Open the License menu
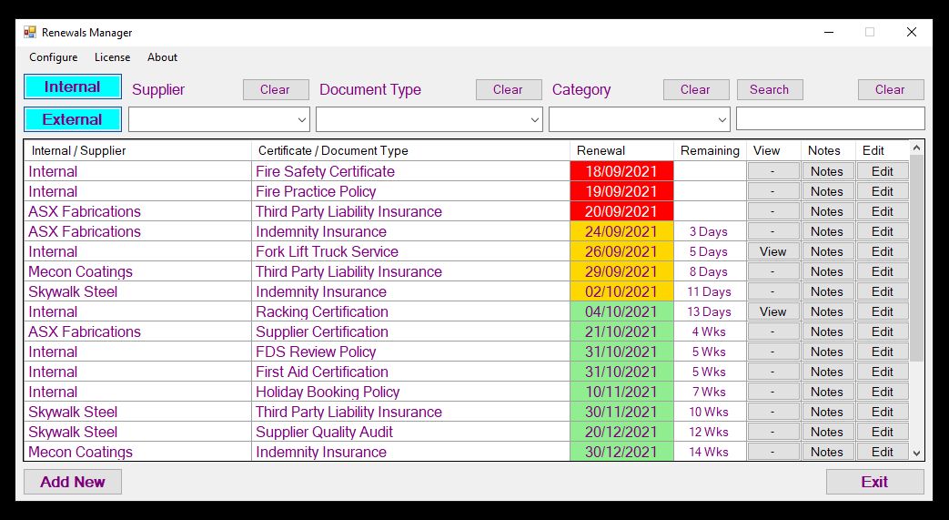949x520 pixels. 112,57
